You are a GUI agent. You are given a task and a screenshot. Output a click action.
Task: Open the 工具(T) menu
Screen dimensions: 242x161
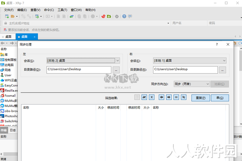coord(62,10)
